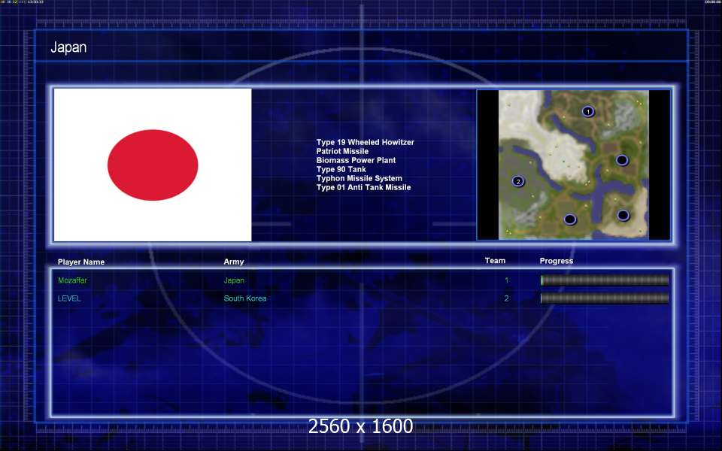Click the "South Korea" army entry

[x=245, y=298]
